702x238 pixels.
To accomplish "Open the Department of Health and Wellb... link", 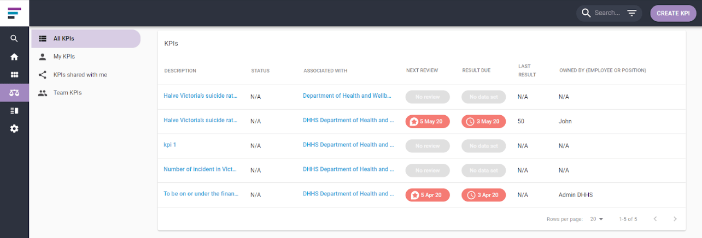I will coord(348,96).
